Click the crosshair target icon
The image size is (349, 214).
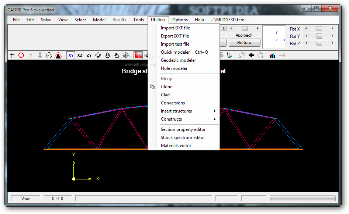(x=126, y=55)
